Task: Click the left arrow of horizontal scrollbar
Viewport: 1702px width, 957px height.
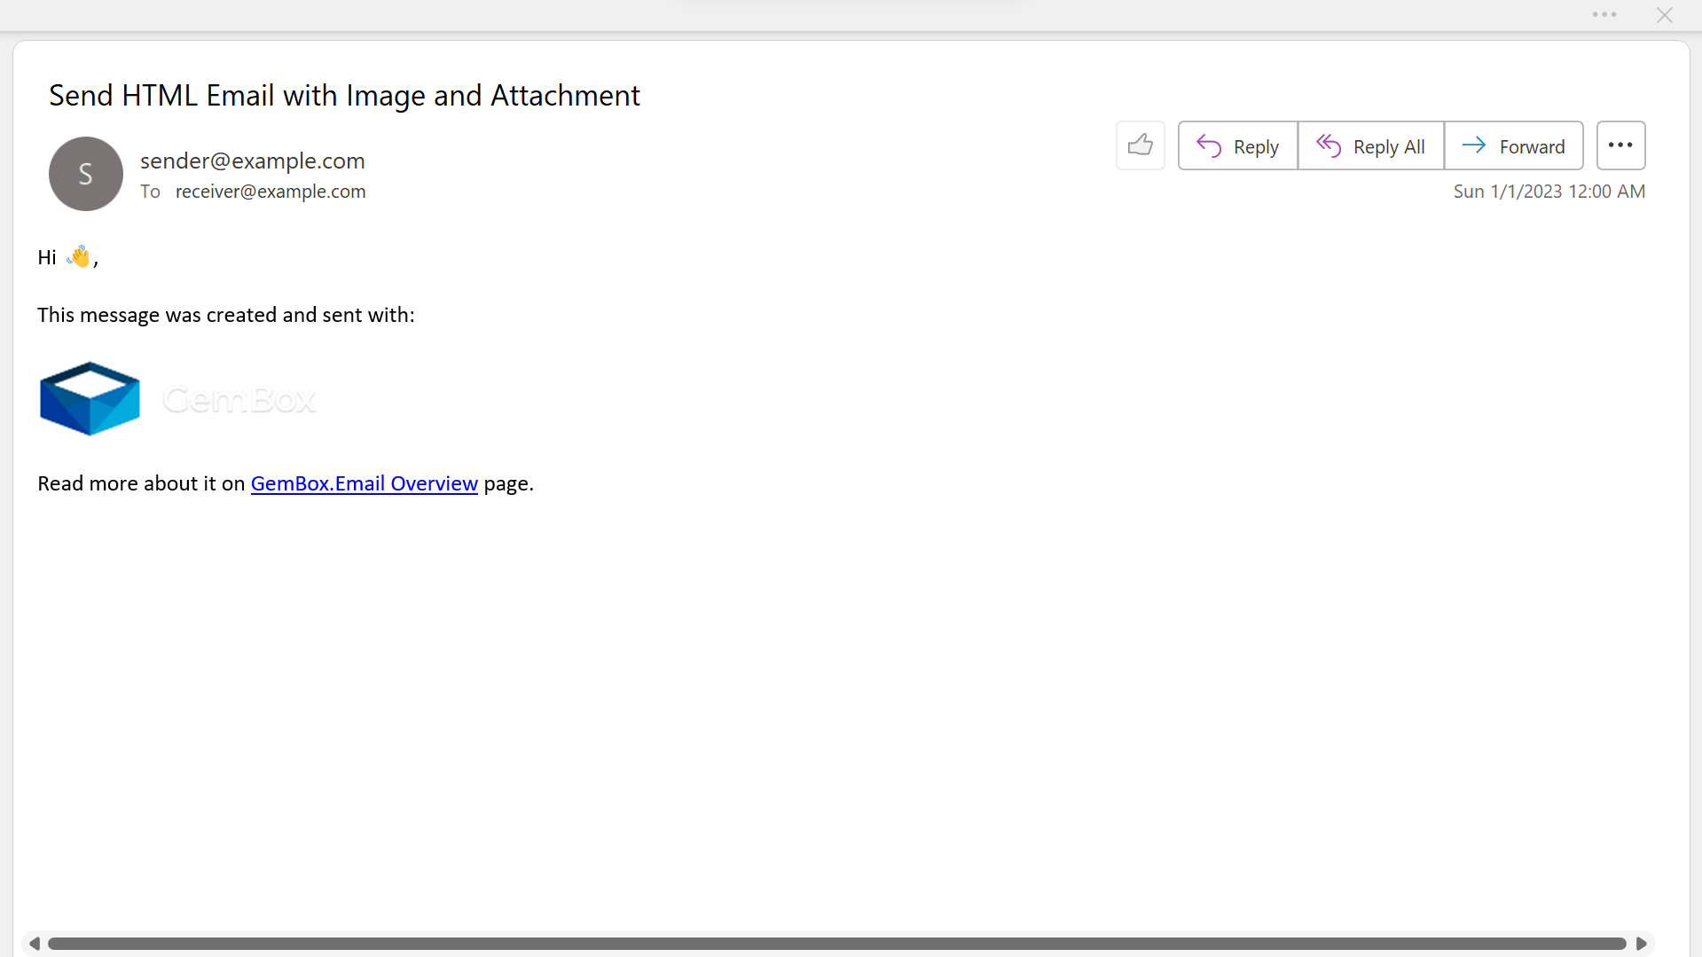Action: point(35,944)
